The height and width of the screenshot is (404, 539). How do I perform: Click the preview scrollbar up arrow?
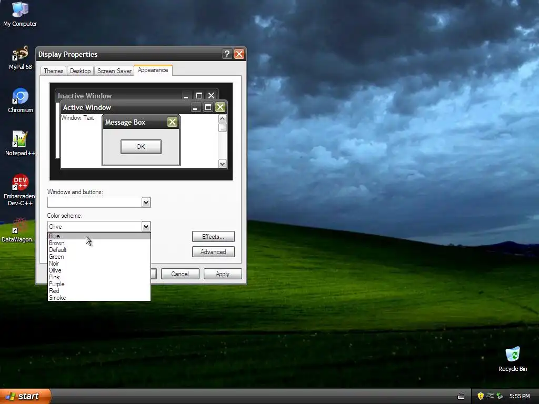[x=223, y=119]
